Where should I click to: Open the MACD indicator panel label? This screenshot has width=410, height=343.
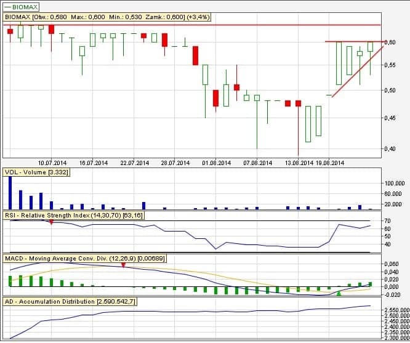coord(84,257)
